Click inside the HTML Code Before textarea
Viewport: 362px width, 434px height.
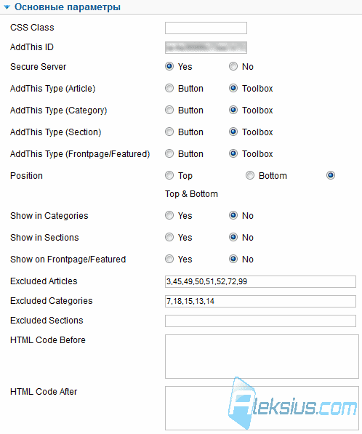tap(262, 356)
